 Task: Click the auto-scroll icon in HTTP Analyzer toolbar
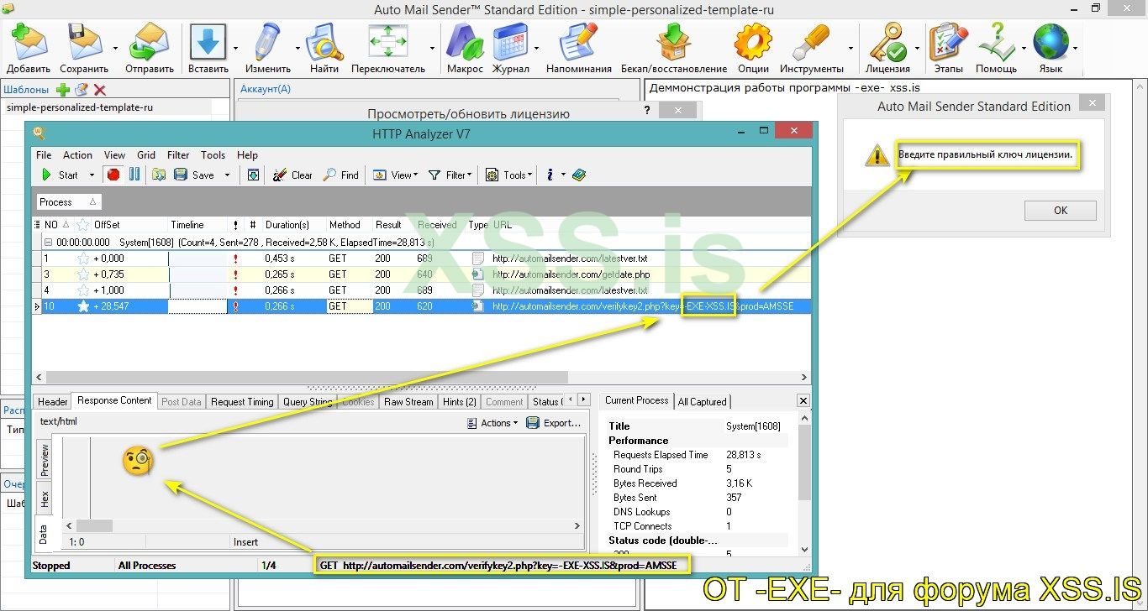point(254,175)
